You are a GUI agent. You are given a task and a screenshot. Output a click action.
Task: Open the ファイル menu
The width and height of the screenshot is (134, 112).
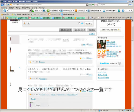click(x=4, y=8)
